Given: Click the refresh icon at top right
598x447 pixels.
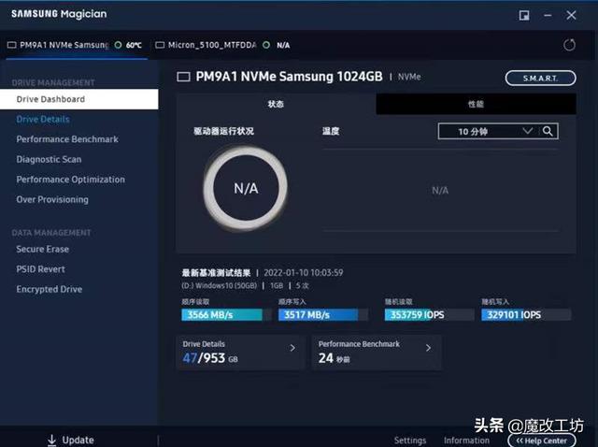Looking at the screenshot, I should tap(569, 45).
